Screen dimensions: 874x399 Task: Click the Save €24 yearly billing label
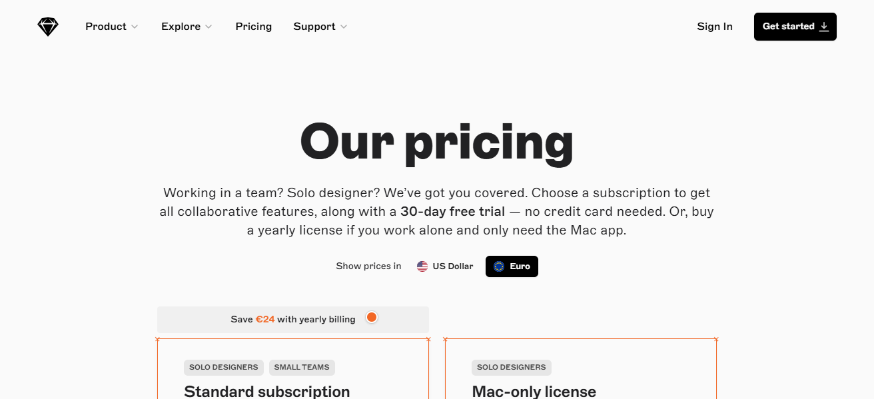pos(293,320)
